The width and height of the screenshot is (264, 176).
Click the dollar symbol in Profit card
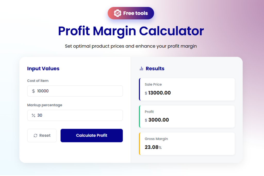point(146,120)
